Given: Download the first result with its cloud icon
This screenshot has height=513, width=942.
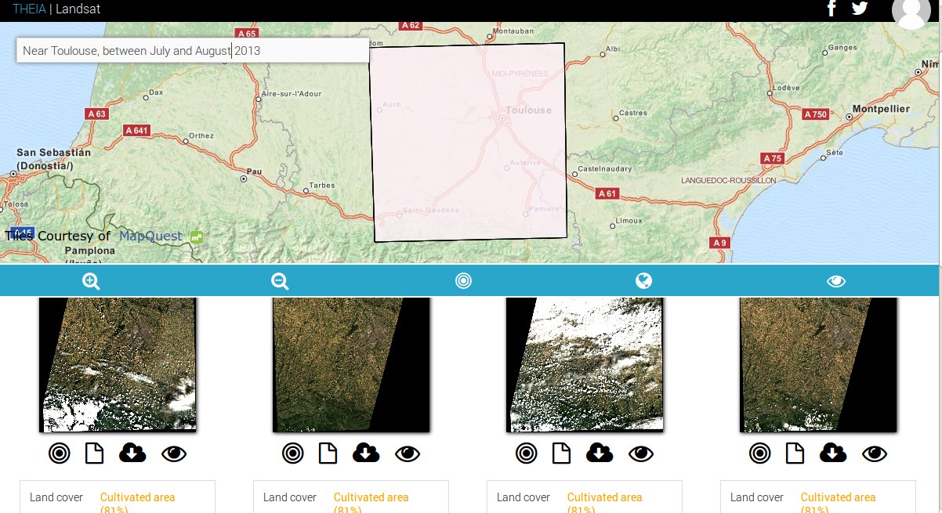Looking at the screenshot, I should [132, 453].
